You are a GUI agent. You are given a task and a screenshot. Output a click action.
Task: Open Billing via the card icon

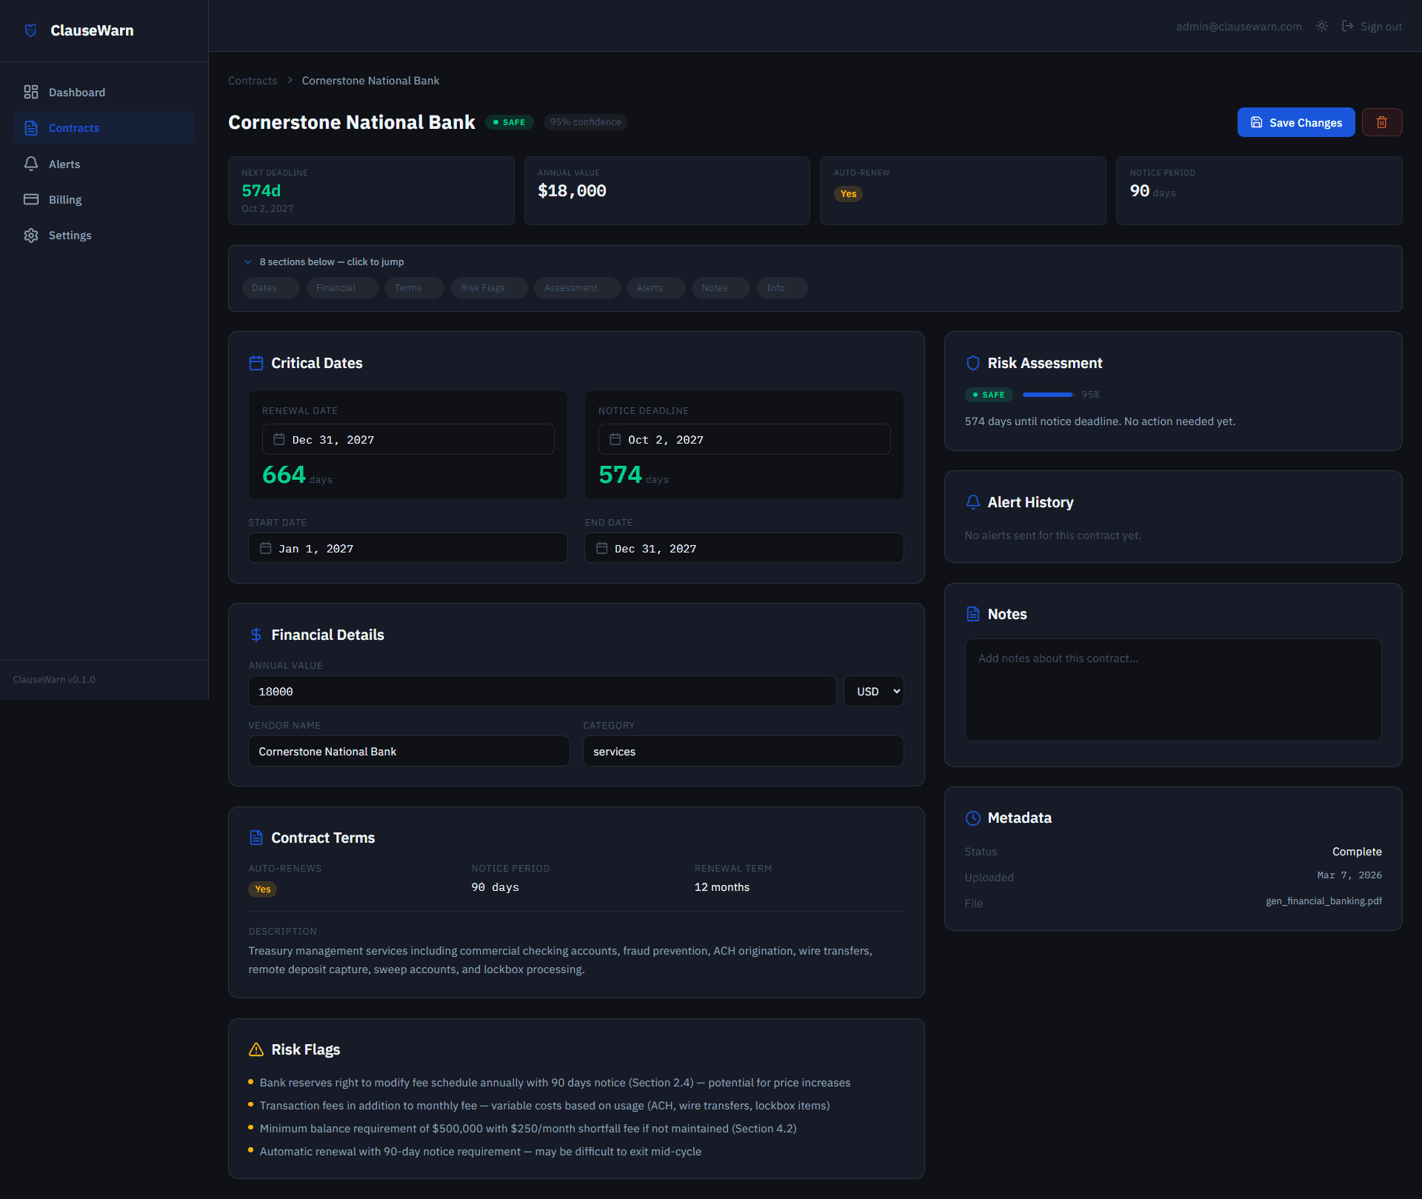click(x=31, y=199)
